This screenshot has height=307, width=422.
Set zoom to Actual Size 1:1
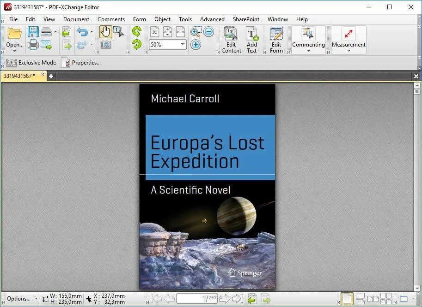tap(154, 32)
